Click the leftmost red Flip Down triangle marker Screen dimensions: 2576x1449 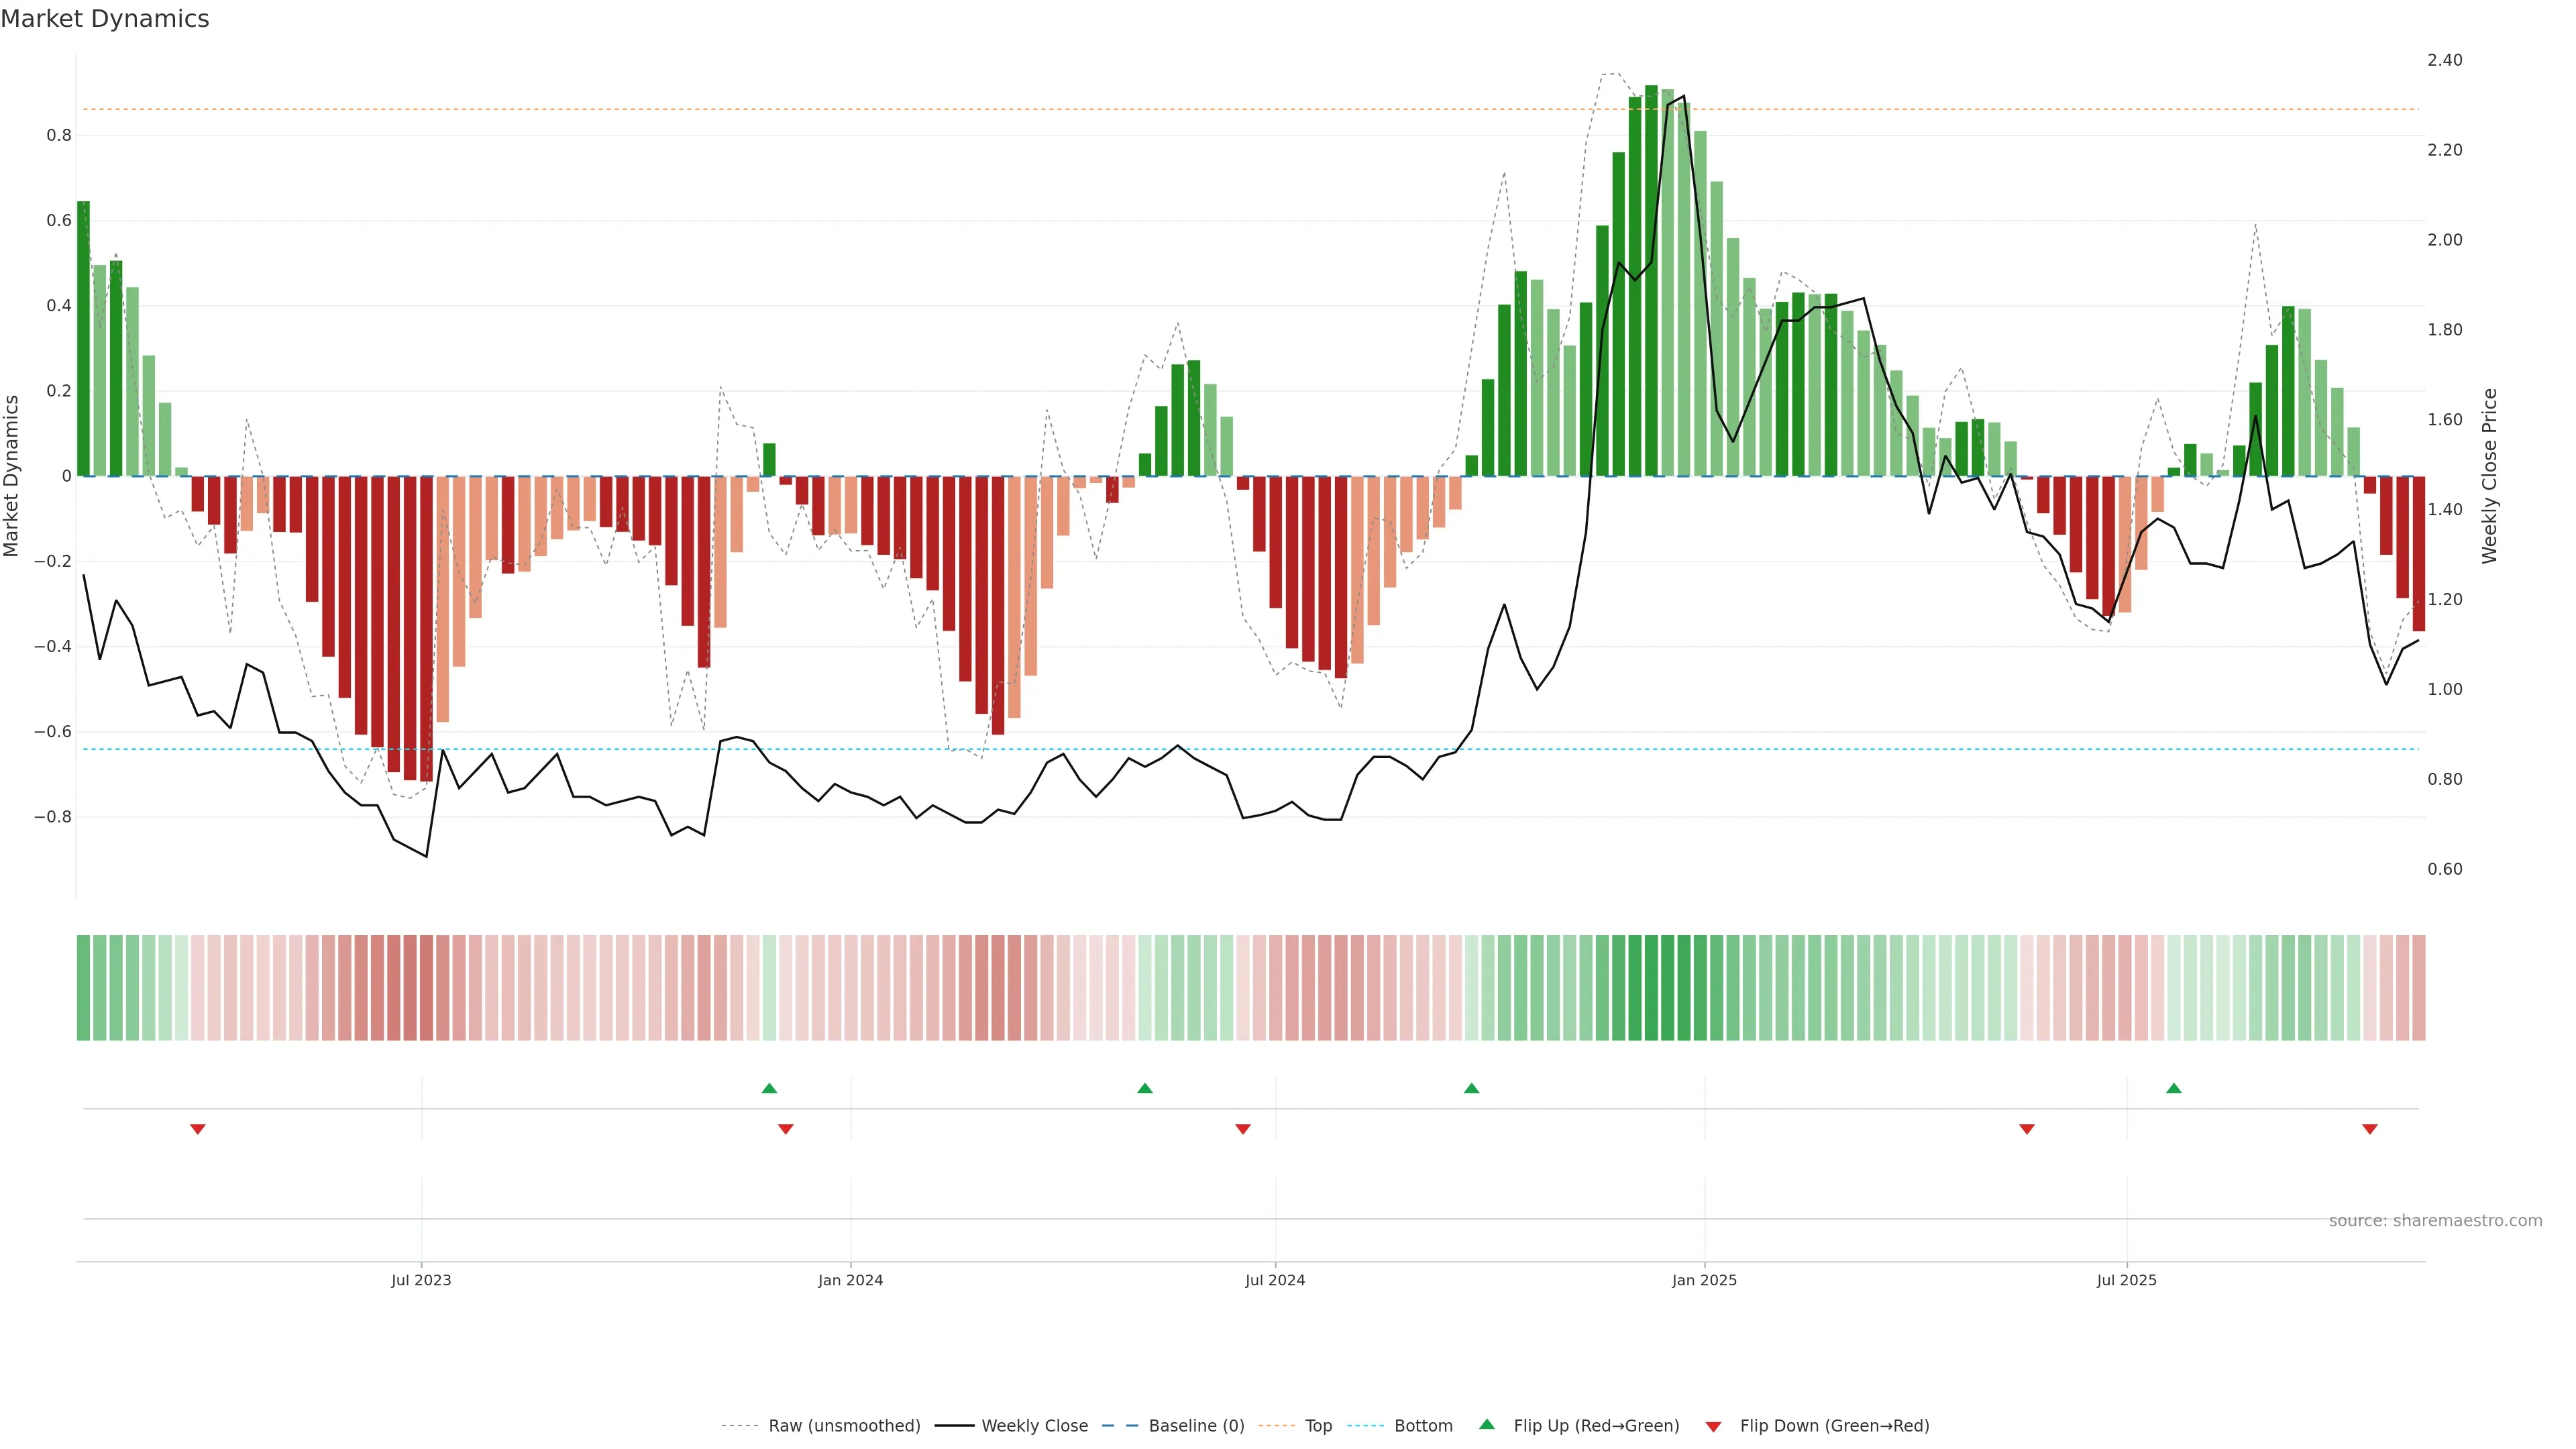click(198, 1129)
